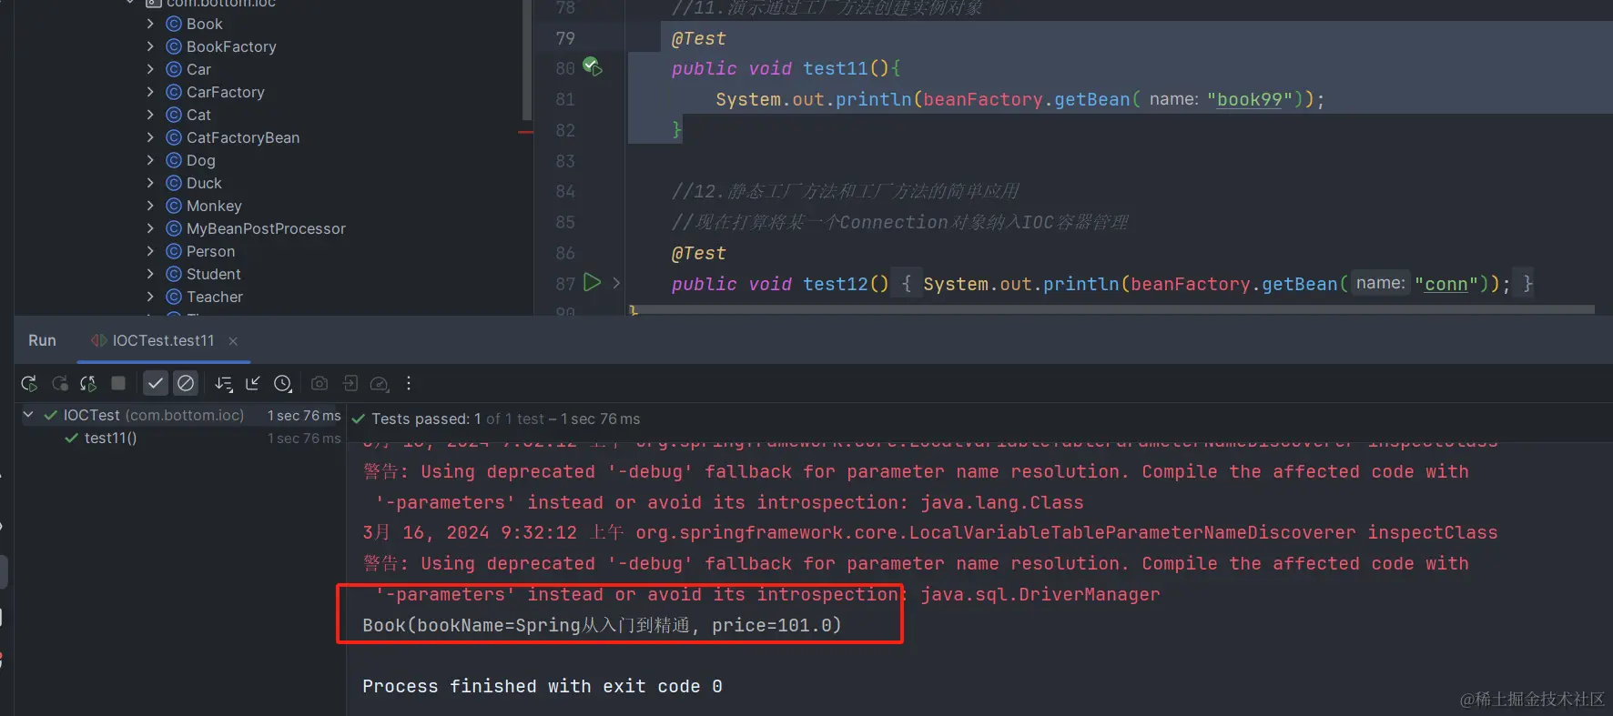Toggle auto-test rerun icon

tap(88, 384)
